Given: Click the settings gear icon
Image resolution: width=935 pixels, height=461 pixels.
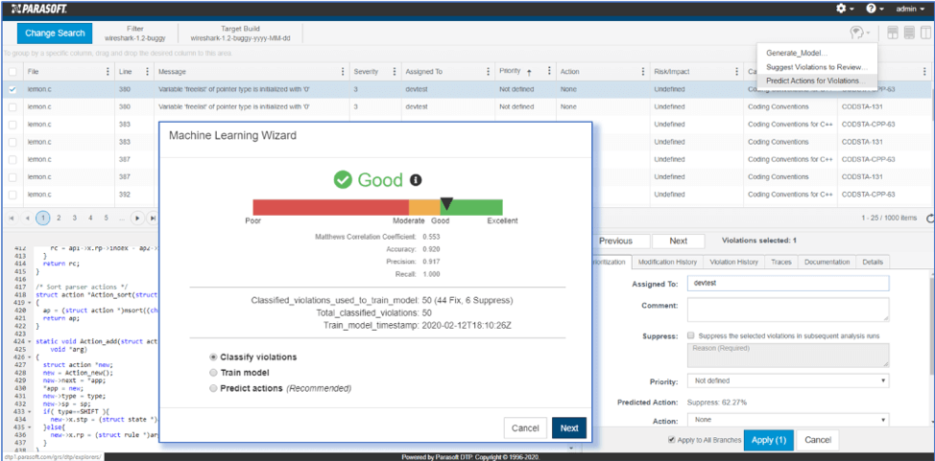Looking at the screenshot, I should pyautogui.click(x=841, y=8).
